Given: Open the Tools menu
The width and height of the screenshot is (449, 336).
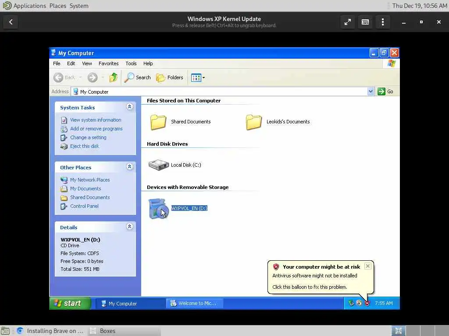Looking at the screenshot, I should [x=131, y=63].
